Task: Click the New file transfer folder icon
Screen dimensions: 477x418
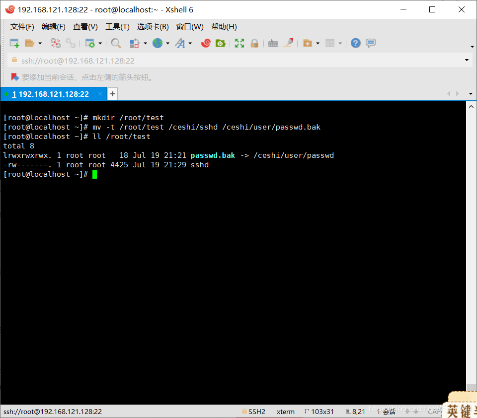Action: (x=308, y=43)
